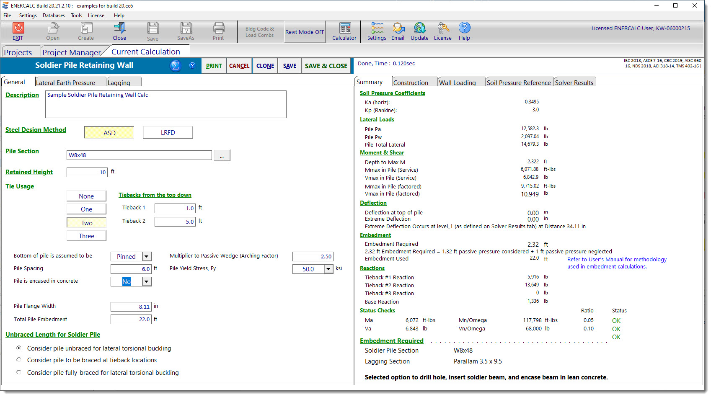
Task: Choose pile fully-braced for lateral torsional buckling
Action: tap(19, 372)
